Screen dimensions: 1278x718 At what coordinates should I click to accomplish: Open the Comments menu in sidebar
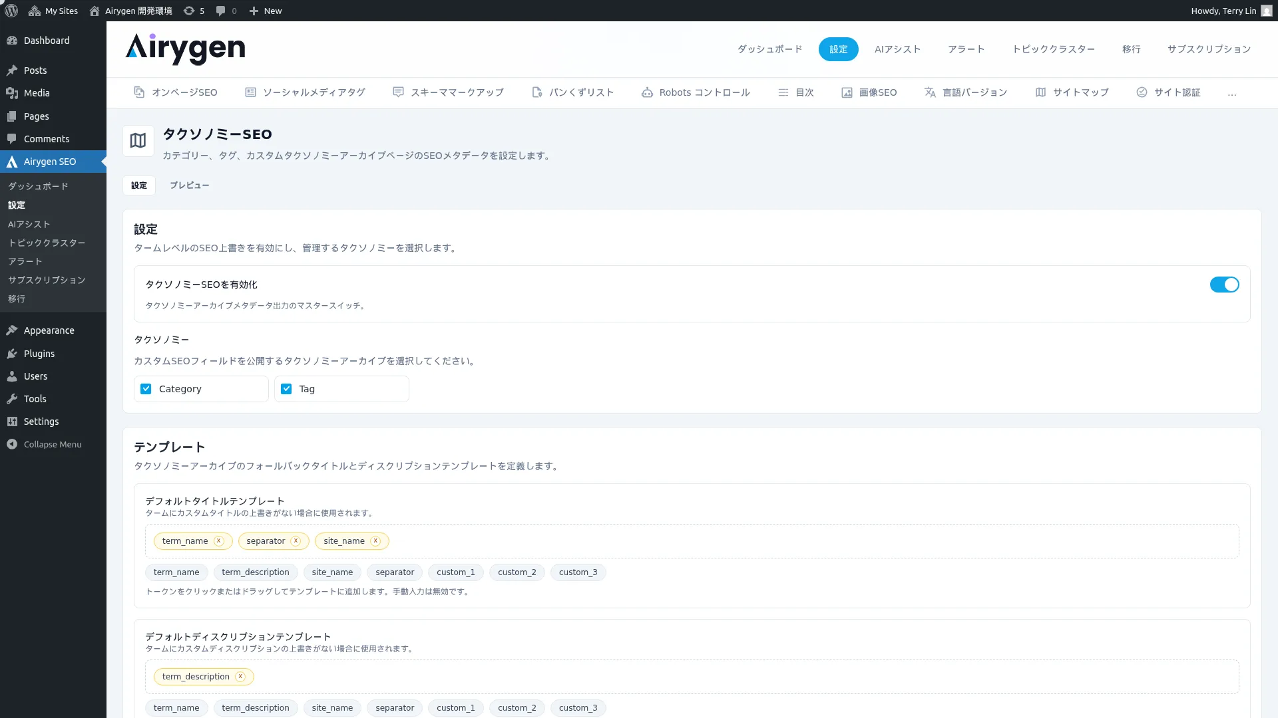pos(53,139)
